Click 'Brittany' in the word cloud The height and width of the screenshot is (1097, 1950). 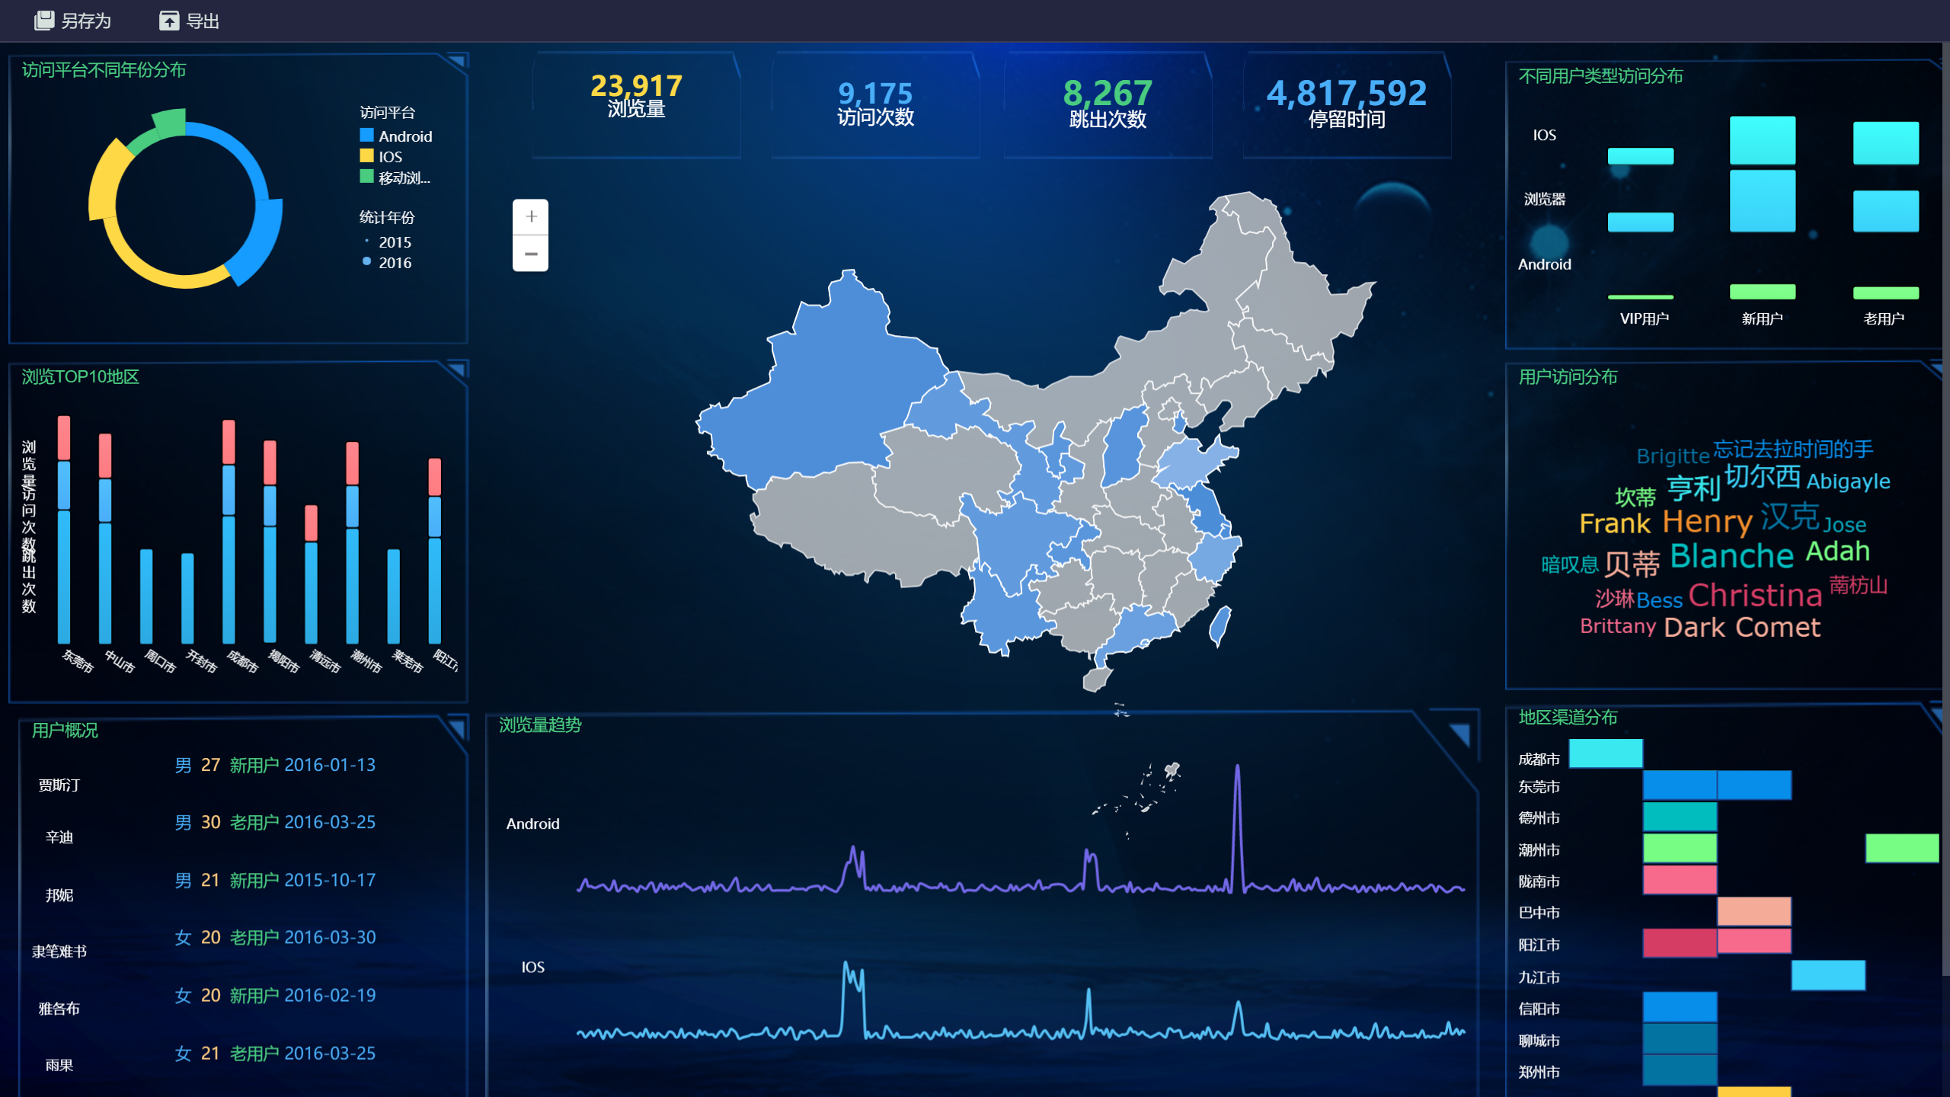[1617, 626]
